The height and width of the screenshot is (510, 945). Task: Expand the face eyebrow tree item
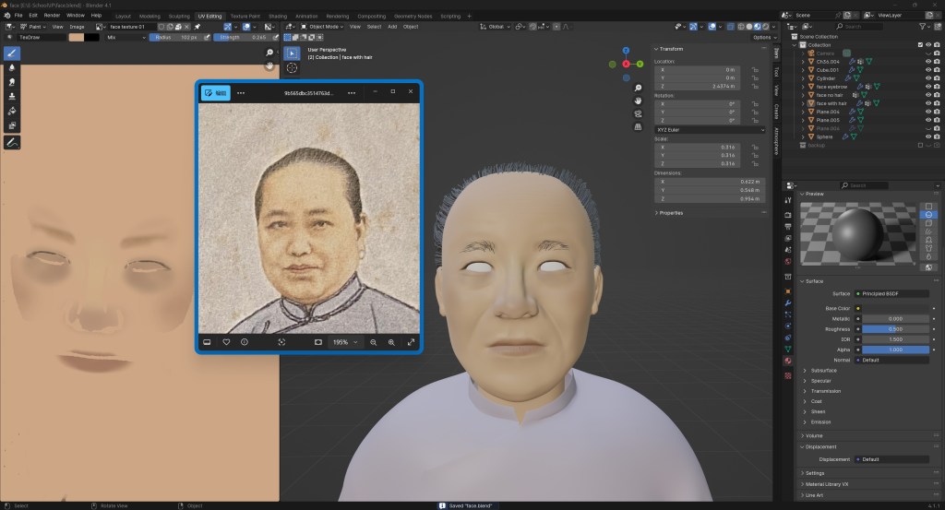point(804,87)
